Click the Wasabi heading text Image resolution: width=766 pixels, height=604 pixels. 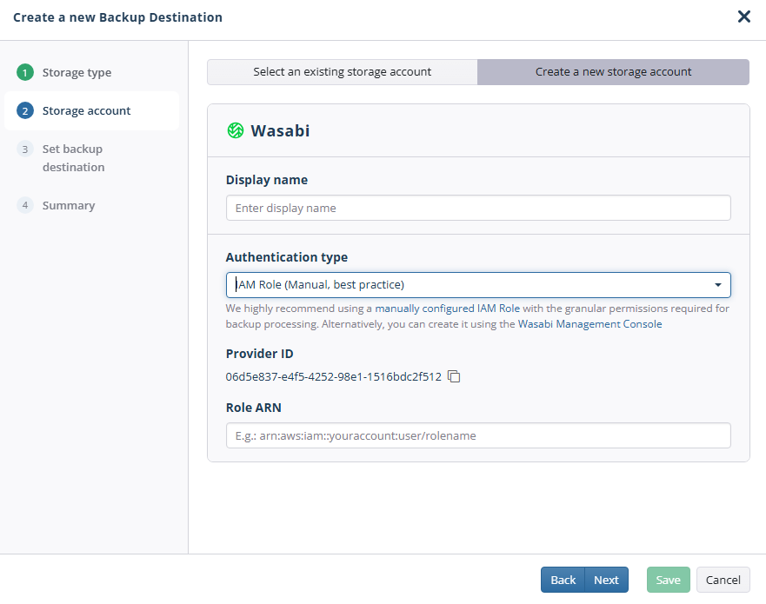point(280,131)
